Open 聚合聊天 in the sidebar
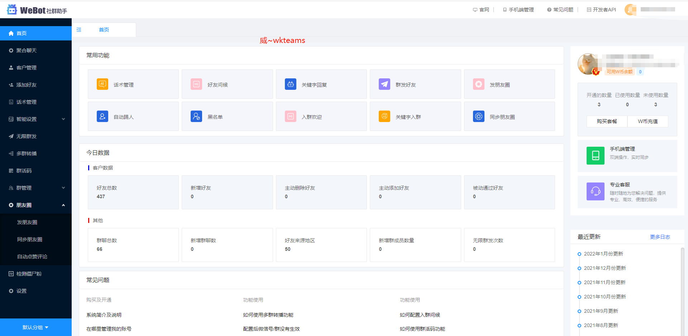 point(27,50)
